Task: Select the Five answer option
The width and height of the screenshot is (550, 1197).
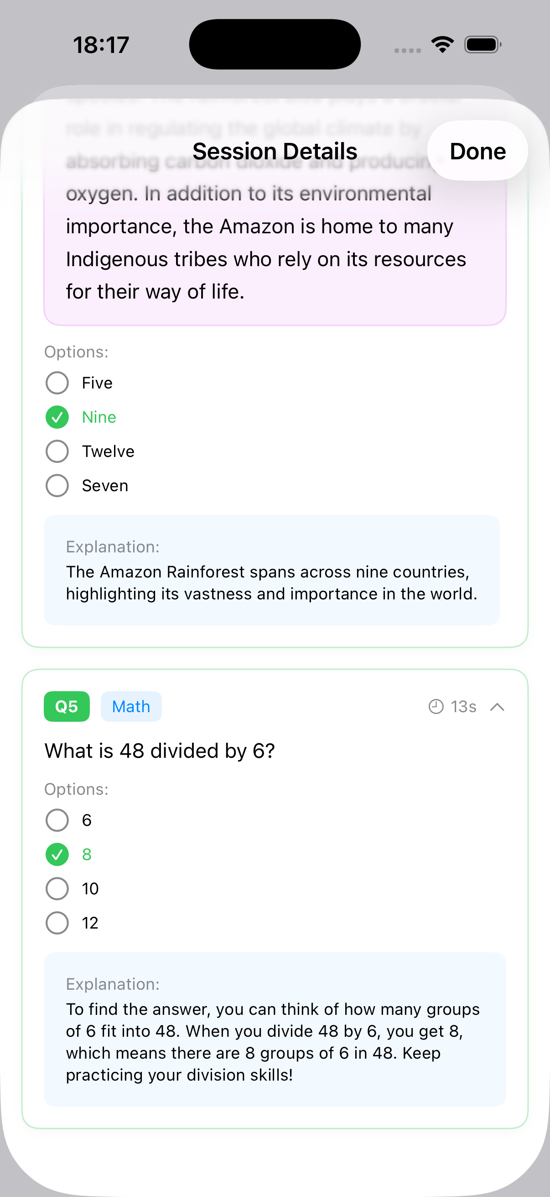Action: [57, 383]
